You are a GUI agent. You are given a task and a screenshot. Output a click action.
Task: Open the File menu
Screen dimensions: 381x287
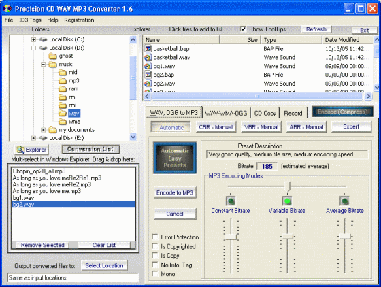(x=9, y=20)
